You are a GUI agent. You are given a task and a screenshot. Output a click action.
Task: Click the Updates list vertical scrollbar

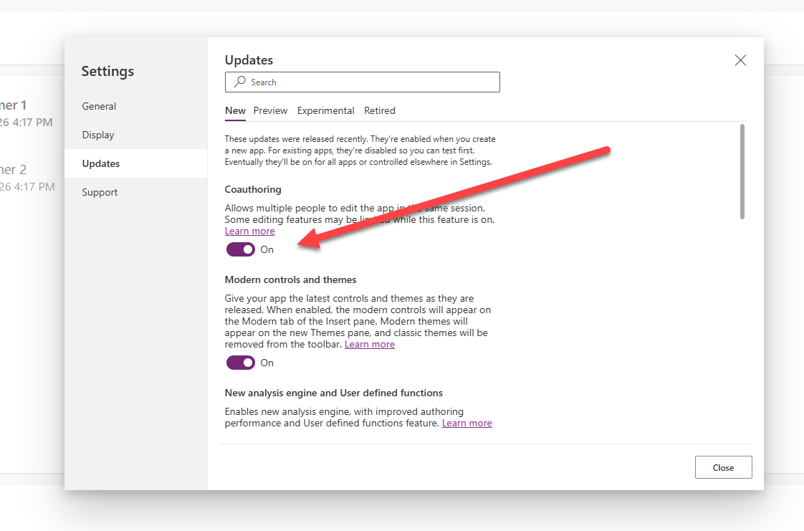pyautogui.click(x=742, y=172)
